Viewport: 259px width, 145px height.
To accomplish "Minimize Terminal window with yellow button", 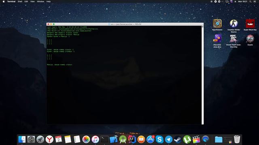I will coord(51,24).
